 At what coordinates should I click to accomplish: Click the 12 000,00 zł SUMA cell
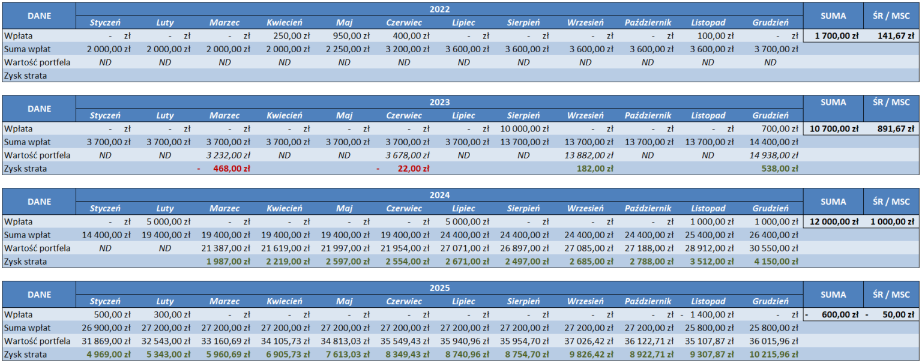click(833, 221)
